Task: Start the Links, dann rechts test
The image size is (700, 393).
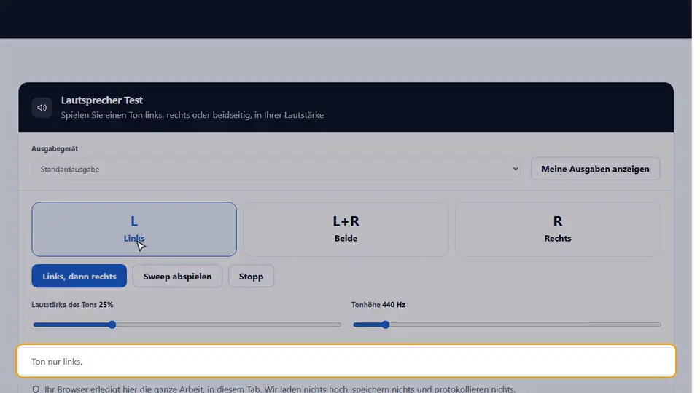Action: click(x=79, y=277)
